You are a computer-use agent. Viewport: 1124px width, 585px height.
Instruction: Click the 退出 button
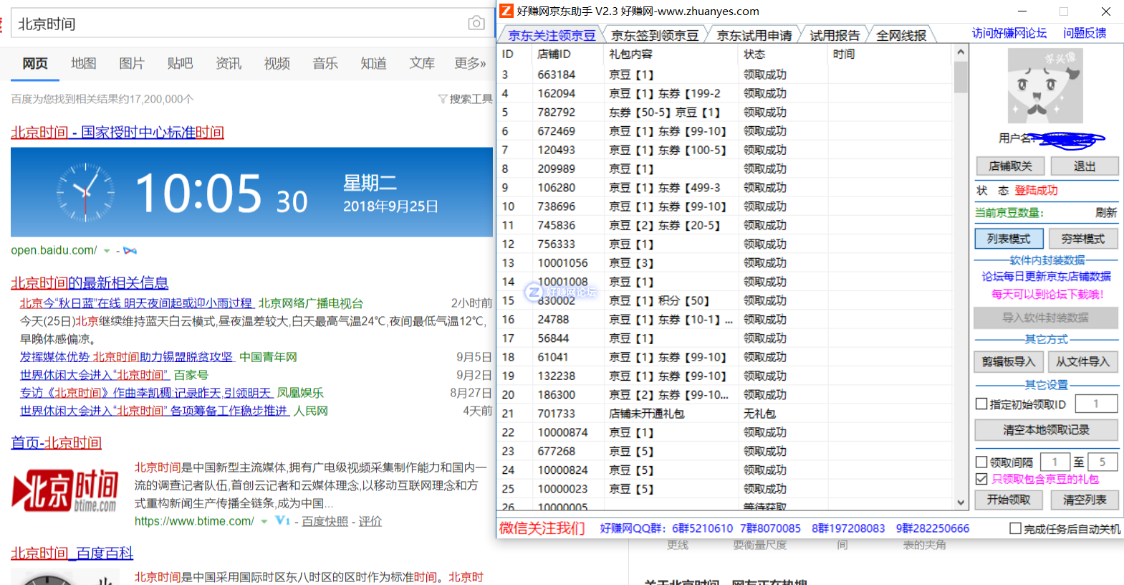[1085, 166]
